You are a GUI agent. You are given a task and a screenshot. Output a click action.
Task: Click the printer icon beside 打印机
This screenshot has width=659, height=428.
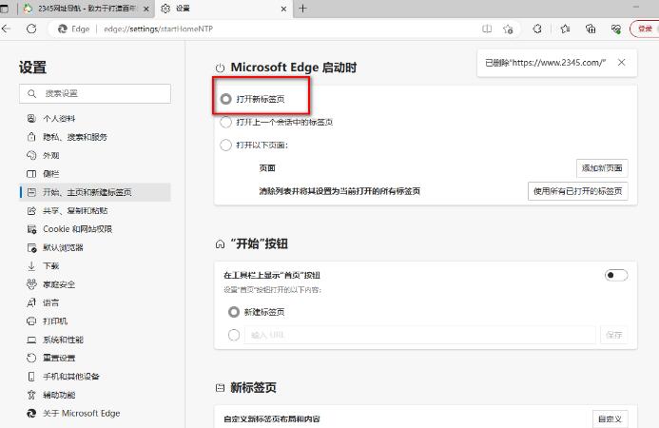point(31,321)
